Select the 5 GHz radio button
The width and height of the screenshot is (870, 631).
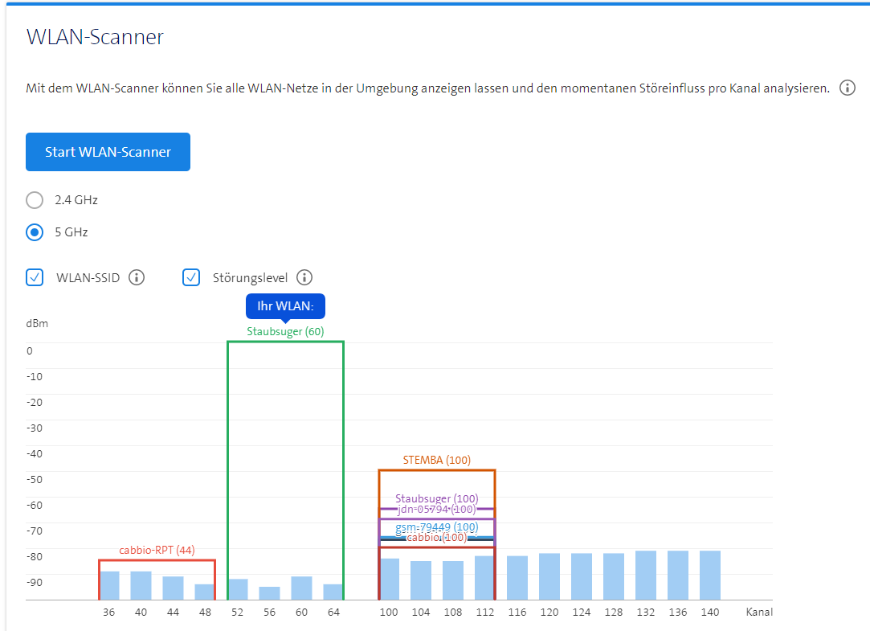point(35,232)
